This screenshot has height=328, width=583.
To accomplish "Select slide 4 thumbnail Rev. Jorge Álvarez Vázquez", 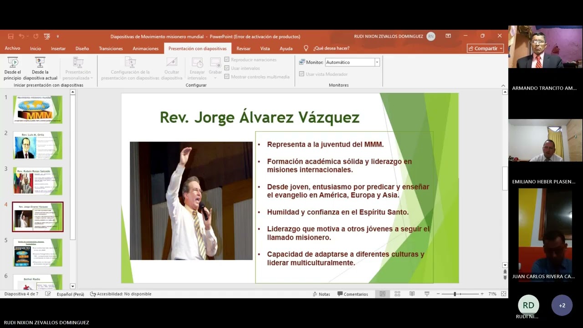I will (x=37, y=217).
